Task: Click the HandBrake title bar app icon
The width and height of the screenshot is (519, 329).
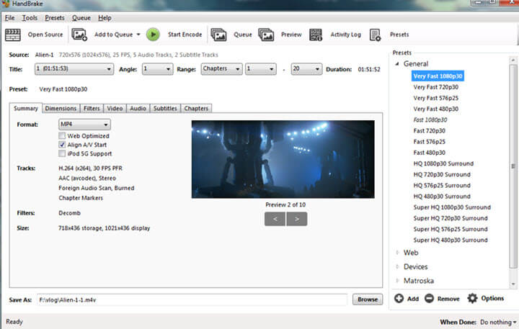Action: [x=6, y=4]
